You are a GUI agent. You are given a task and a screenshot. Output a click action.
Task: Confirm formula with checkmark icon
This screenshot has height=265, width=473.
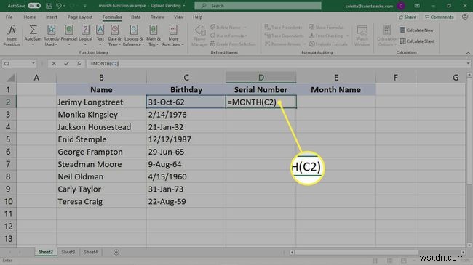[66, 64]
